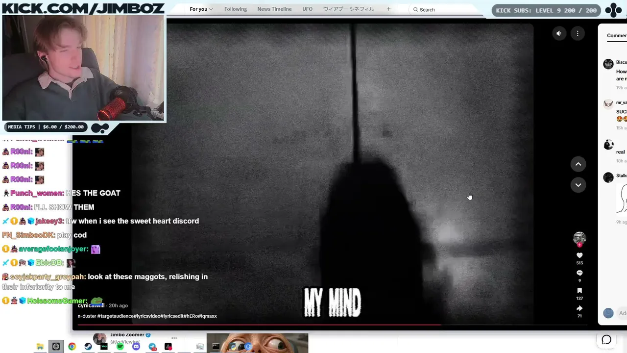Follow the creator via red plus badge
The image size is (627, 353).
click(x=579, y=245)
